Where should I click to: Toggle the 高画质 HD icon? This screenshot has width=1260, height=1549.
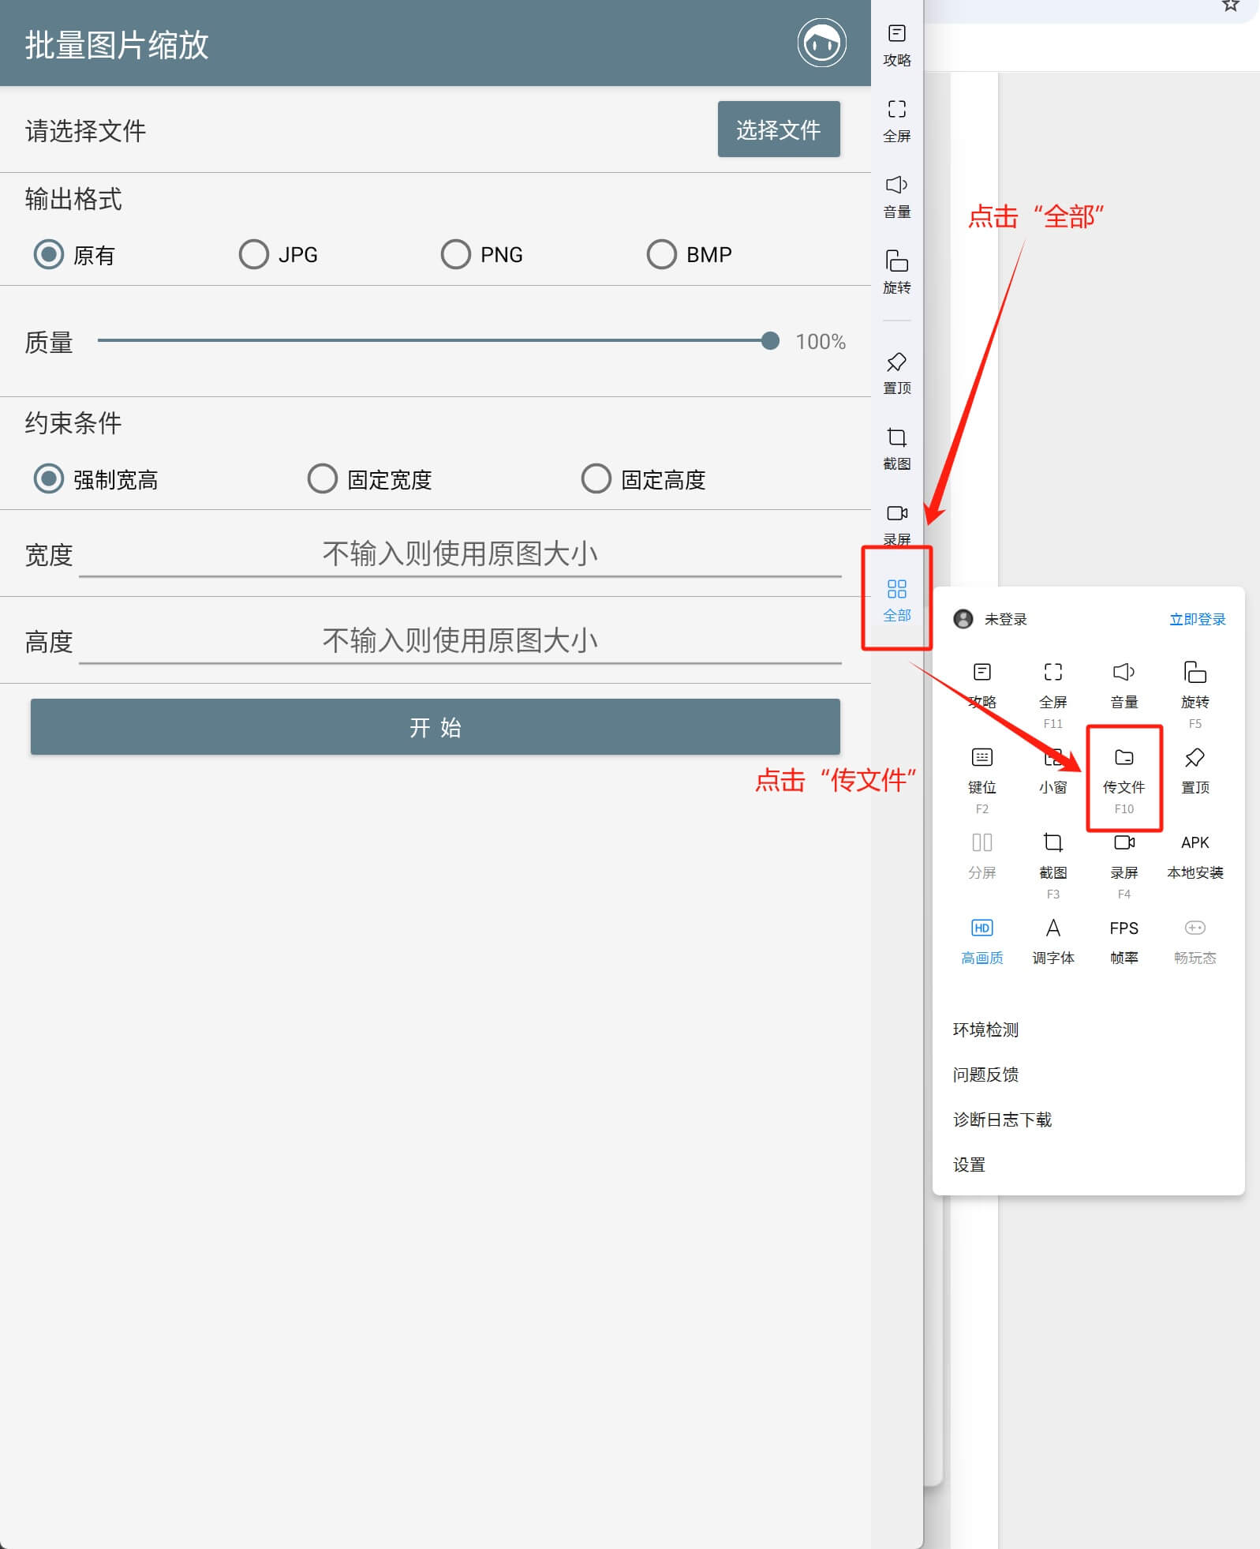(981, 929)
